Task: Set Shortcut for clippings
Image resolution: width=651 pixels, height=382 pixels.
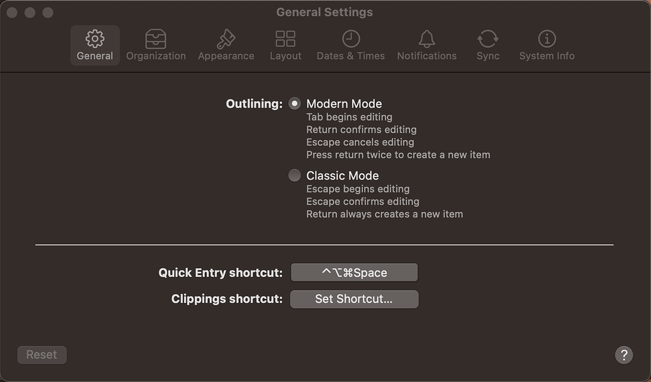Action: [x=354, y=299]
